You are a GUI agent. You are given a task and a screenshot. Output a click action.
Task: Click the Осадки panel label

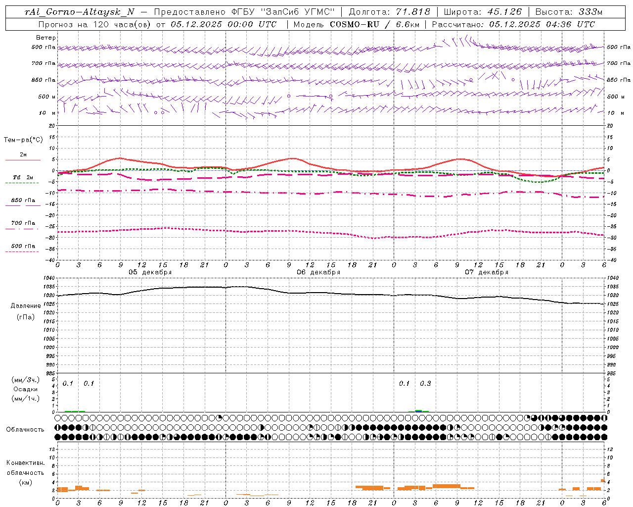pyautogui.click(x=26, y=390)
